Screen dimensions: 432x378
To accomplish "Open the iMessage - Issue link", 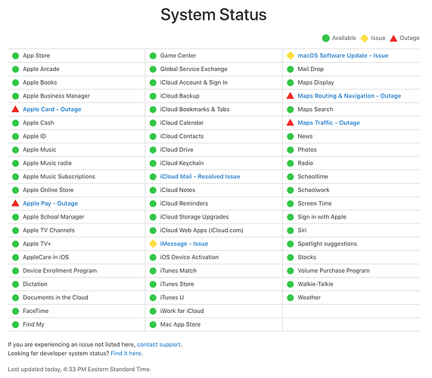I will click(x=184, y=243).
